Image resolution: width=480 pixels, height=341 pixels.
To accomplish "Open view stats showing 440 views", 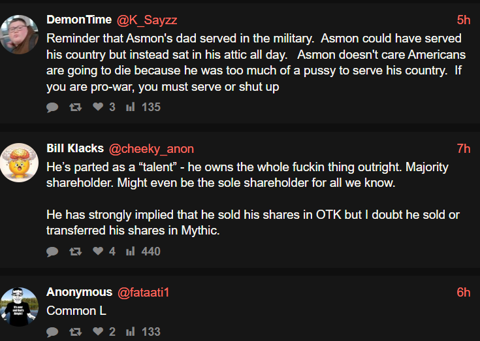I will click(130, 252).
